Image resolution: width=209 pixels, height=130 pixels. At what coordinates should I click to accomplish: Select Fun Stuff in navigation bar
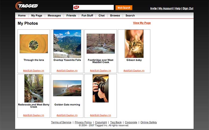point(87,16)
